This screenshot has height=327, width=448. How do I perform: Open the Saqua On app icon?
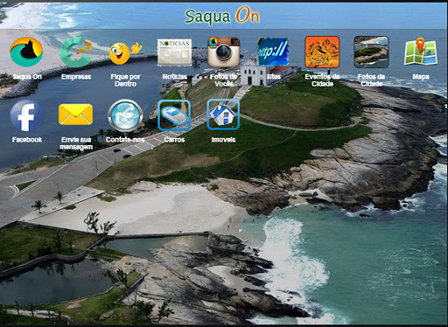coord(26,52)
